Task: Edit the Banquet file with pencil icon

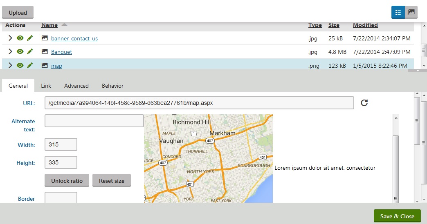Action: coord(30,52)
